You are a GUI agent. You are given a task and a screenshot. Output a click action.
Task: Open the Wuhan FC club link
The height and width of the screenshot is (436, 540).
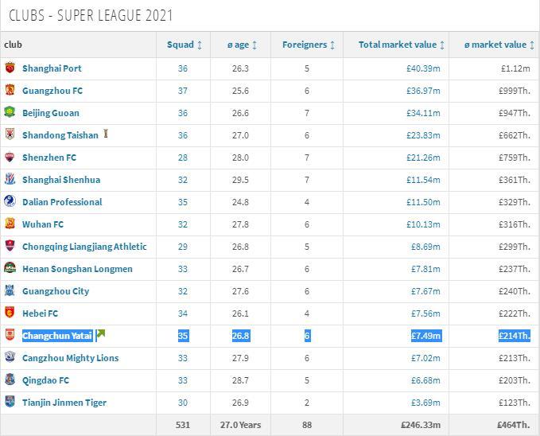[43, 224]
